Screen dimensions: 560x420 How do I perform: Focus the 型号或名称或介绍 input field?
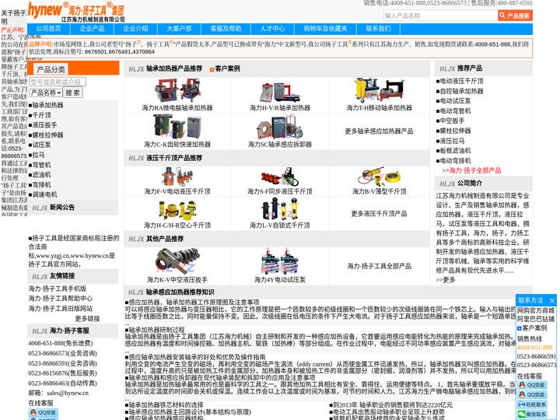[x=57, y=82]
